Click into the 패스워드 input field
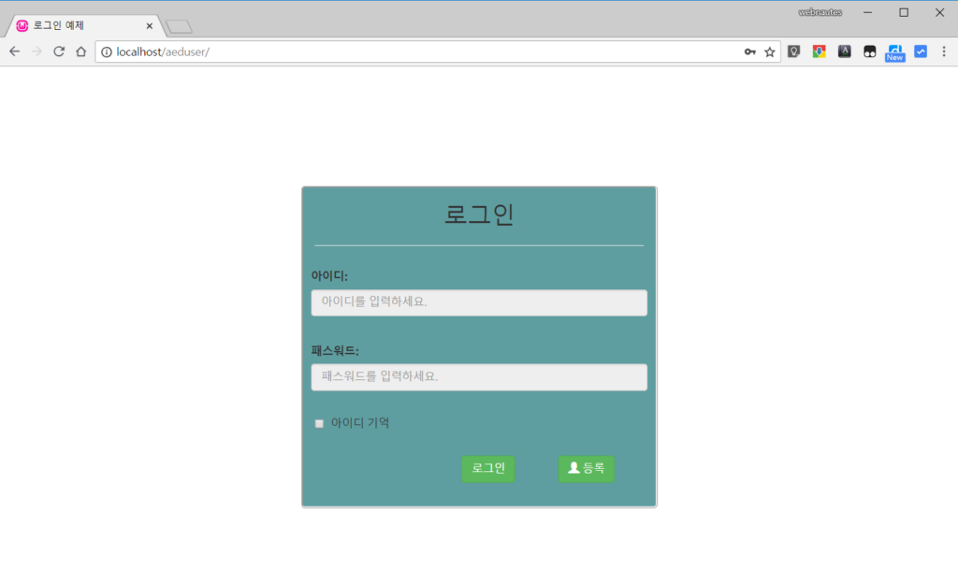Image resolution: width=958 pixels, height=588 pixels. pyautogui.click(x=478, y=376)
